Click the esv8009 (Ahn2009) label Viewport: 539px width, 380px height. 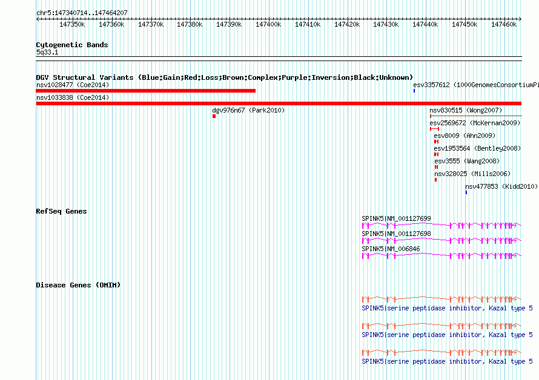point(465,136)
